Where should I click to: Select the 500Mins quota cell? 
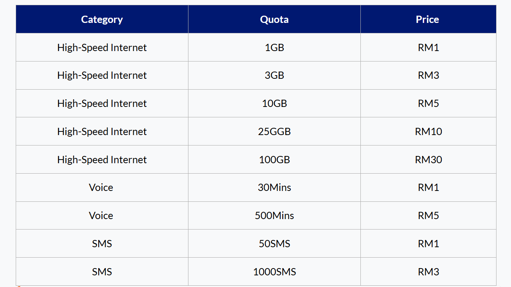tap(274, 216)
